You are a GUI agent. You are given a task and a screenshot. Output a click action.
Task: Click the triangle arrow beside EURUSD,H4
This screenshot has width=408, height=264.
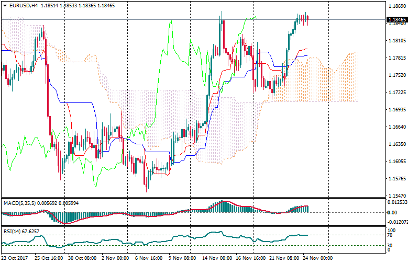(5, 5)
